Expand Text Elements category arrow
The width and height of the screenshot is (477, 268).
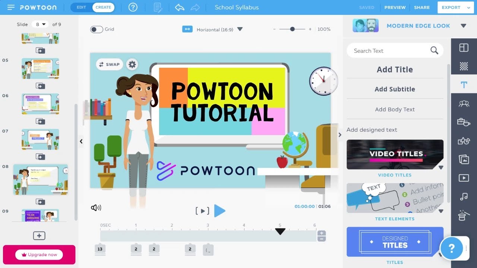point(441,211)
